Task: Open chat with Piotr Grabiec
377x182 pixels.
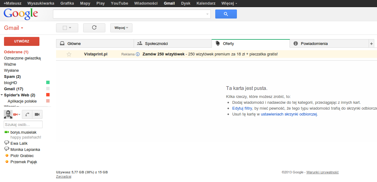Action: [22, 156]
